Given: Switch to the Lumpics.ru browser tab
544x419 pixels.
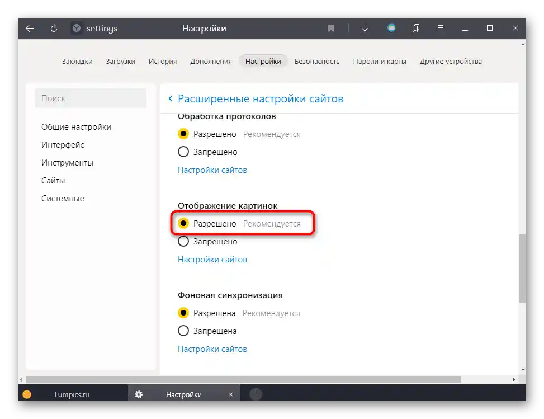Looking at the screenshot, I should [x=72, y=395].
